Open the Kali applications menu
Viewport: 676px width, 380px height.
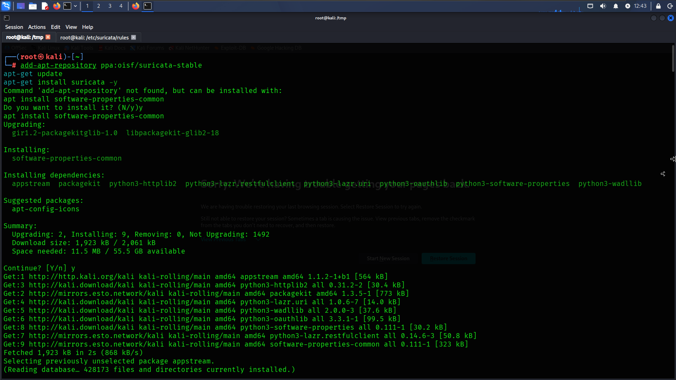pos(6,6)
